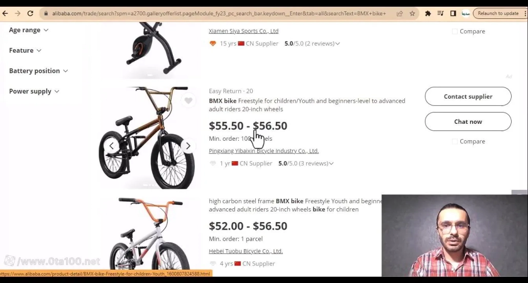
Task: Open the browser side panel icon
Action: (x=453, y=13)
